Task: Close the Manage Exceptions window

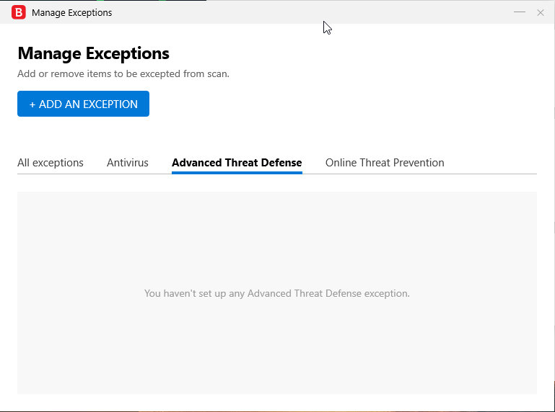Action: 541,12
